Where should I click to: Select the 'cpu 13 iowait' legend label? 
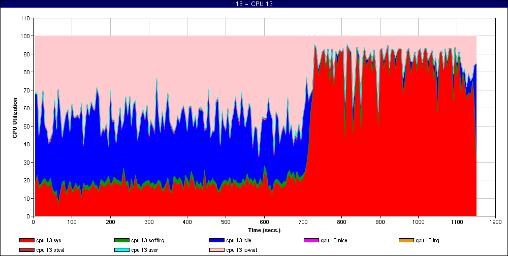click(242, 250)
